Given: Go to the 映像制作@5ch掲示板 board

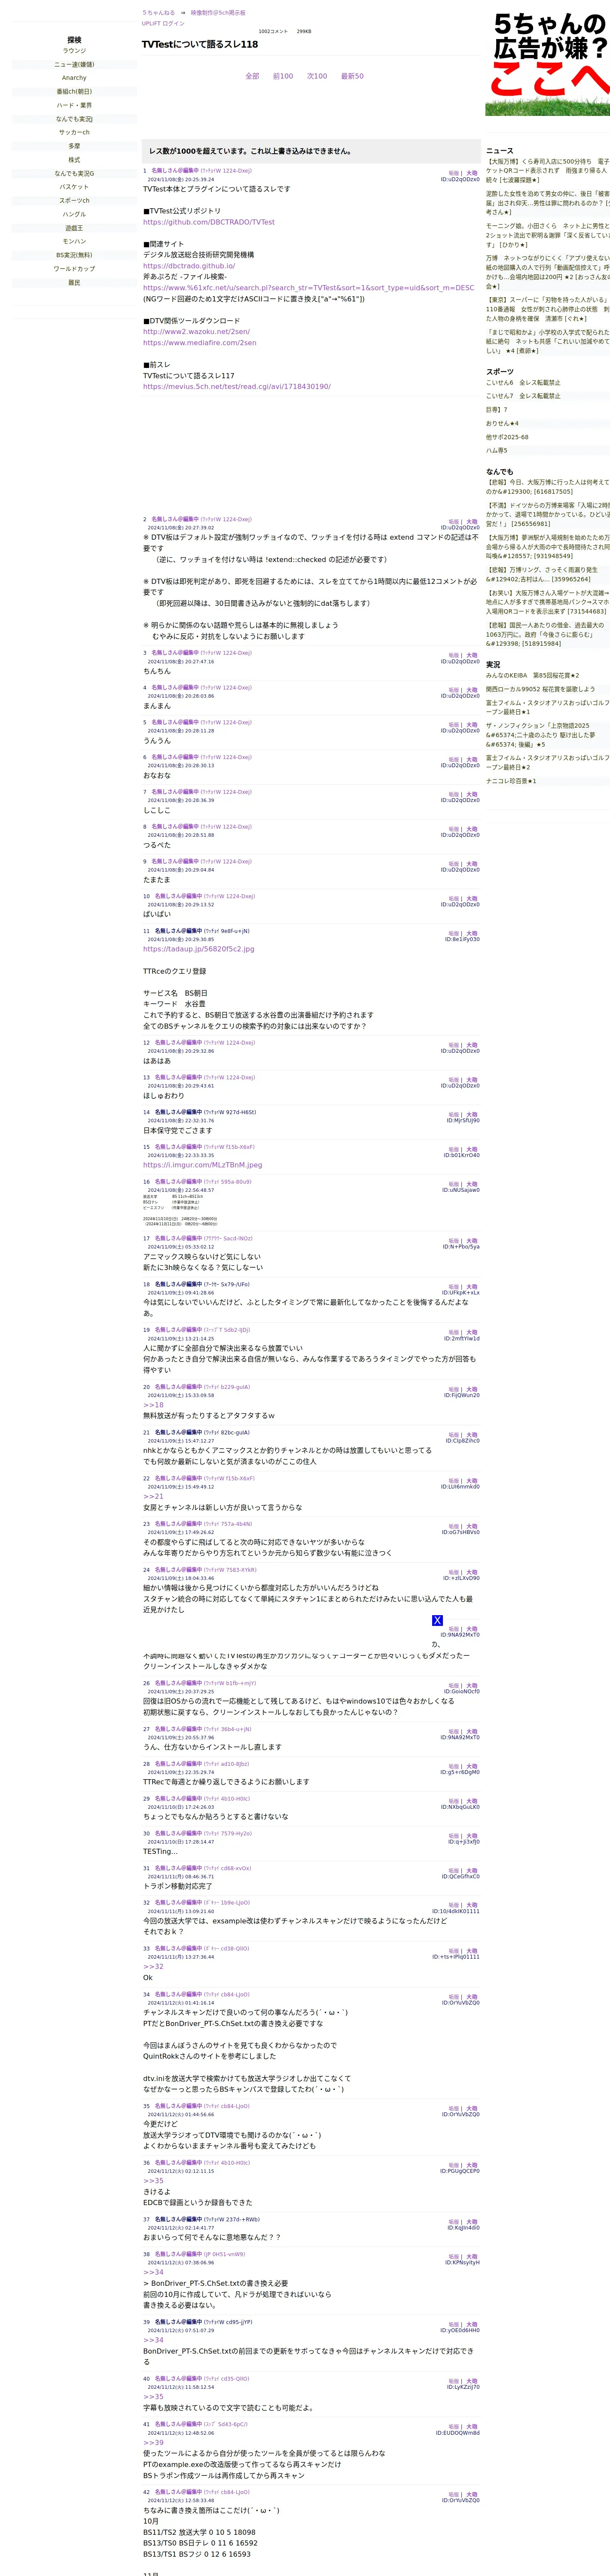Looking at the screenshot, I should click(218, 13).
